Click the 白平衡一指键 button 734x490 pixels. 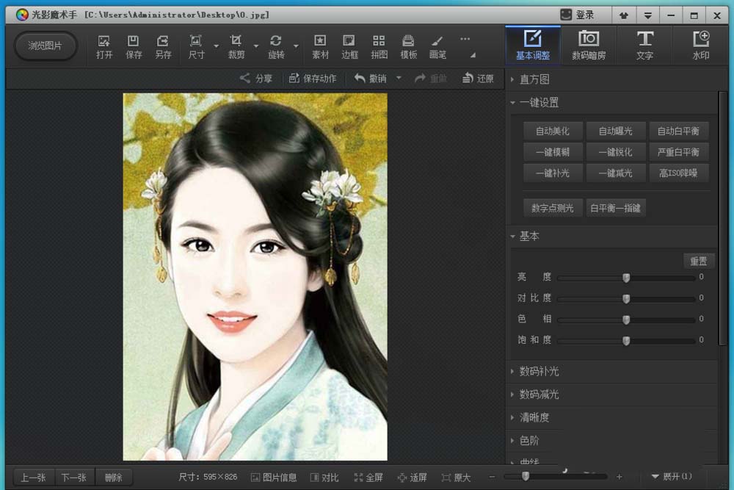point(616,208)
